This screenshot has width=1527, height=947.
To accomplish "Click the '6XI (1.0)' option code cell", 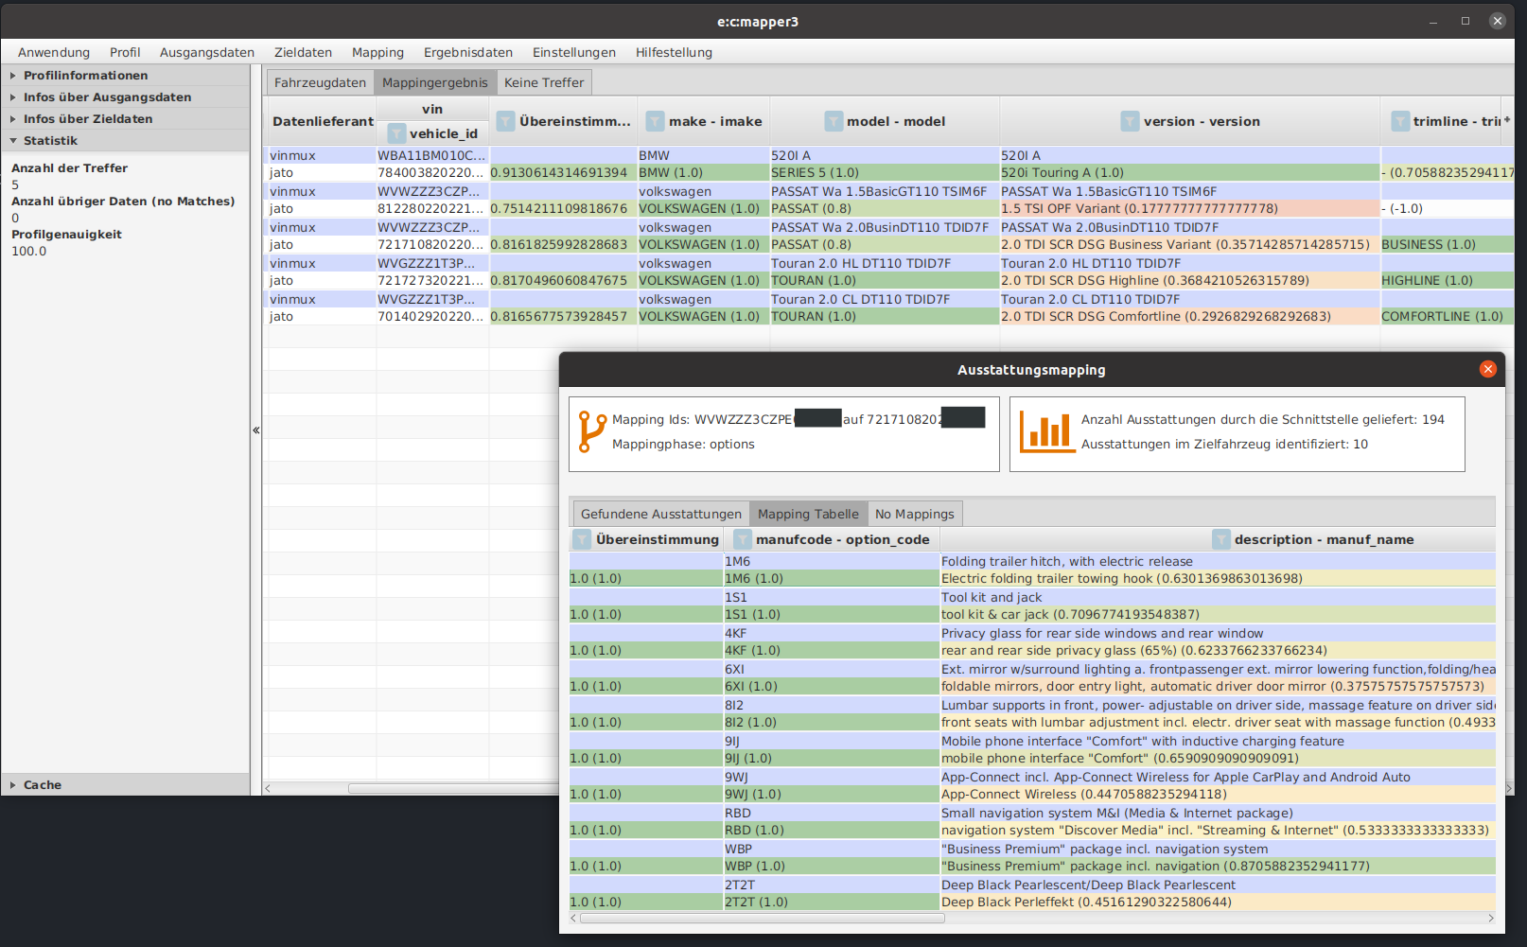I will click(x=832, y=686).
